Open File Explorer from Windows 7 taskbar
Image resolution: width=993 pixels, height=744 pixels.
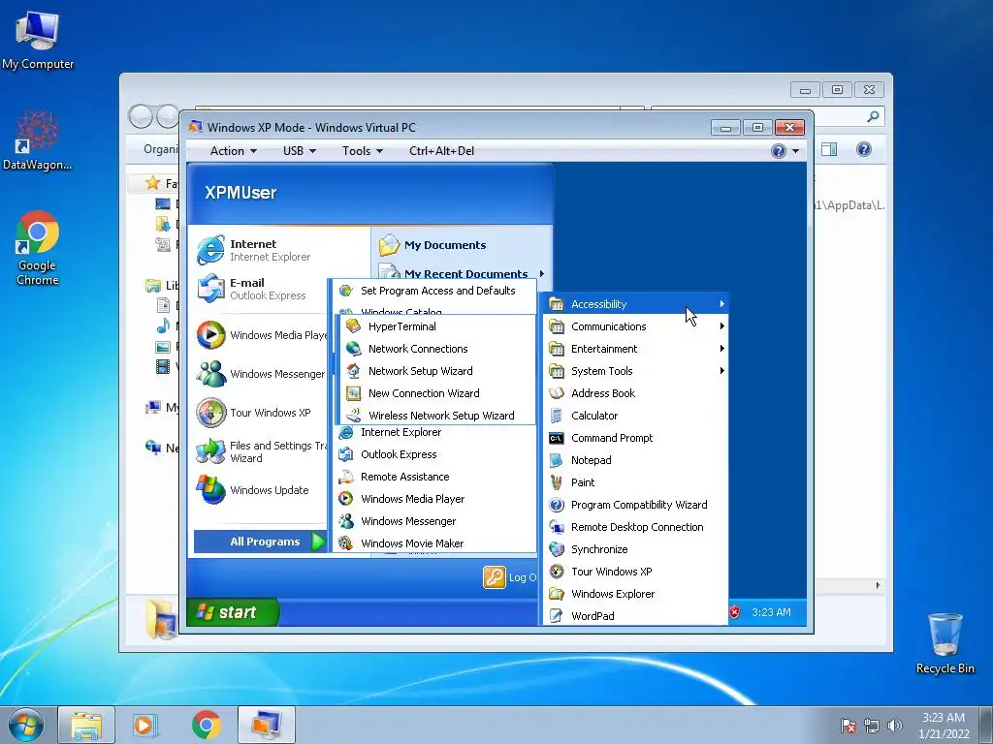[86, 725]
